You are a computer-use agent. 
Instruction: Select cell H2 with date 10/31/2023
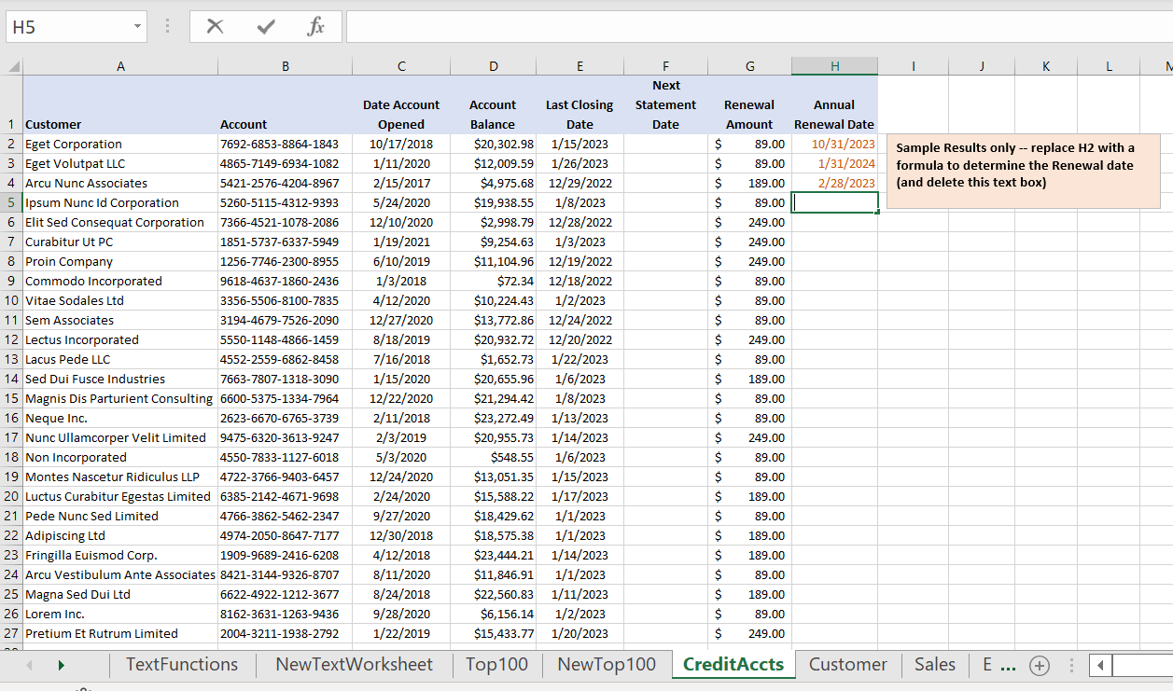coord(834,145)
